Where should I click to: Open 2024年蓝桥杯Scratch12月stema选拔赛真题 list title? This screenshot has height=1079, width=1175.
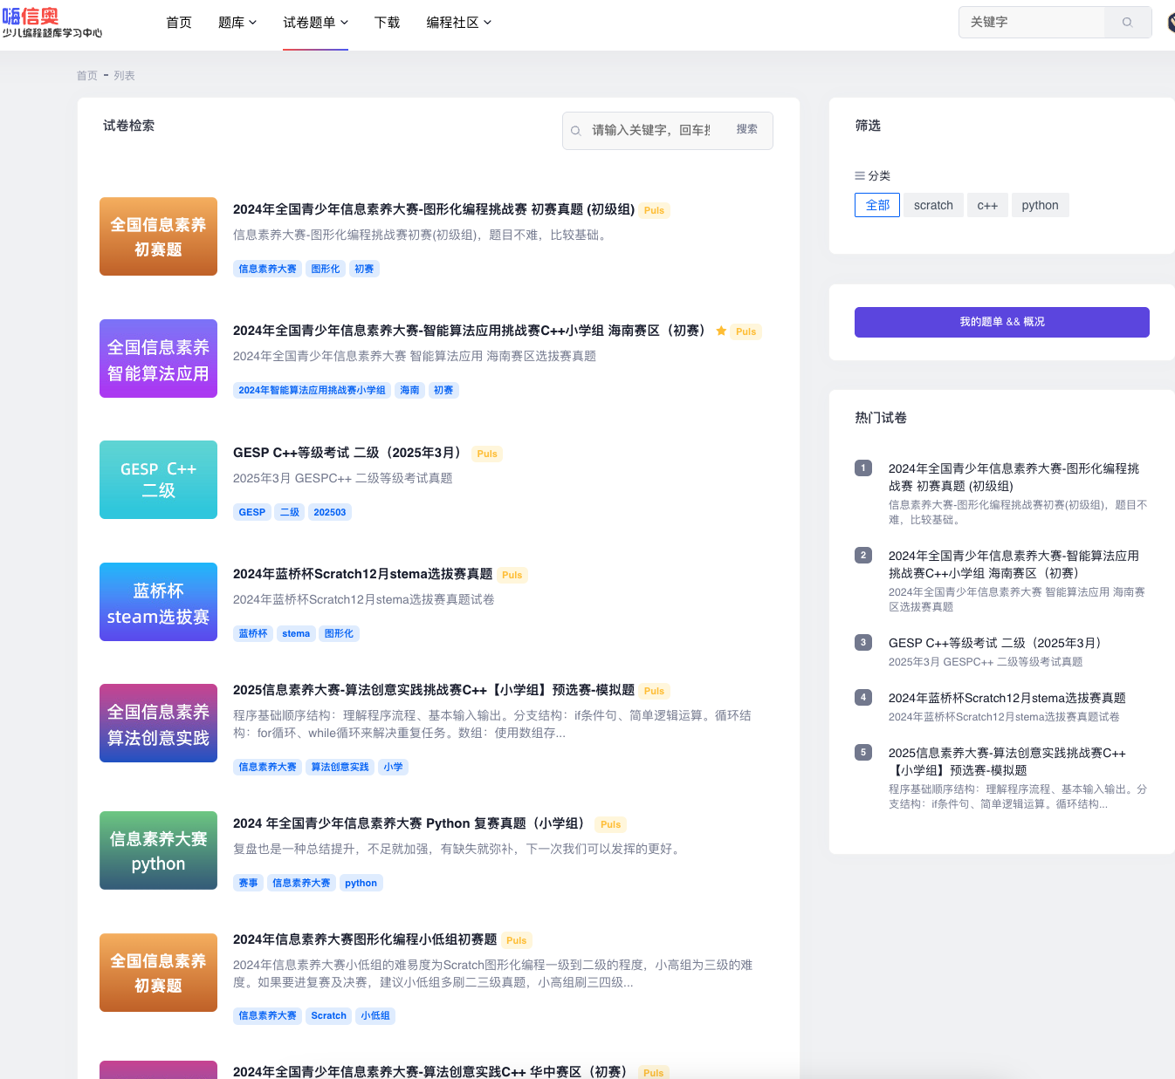362,574
